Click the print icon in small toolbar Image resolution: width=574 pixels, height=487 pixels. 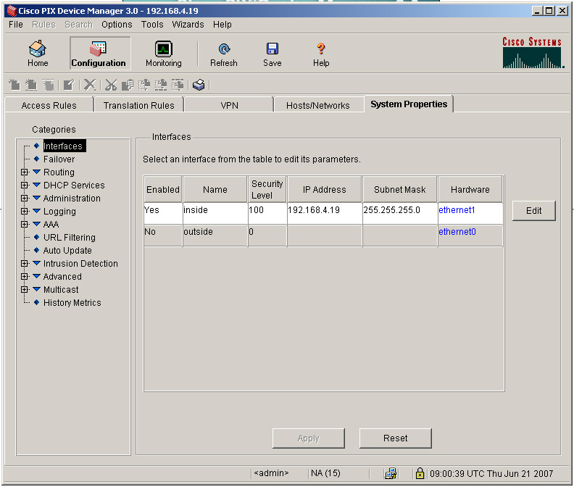click(199, 85)
